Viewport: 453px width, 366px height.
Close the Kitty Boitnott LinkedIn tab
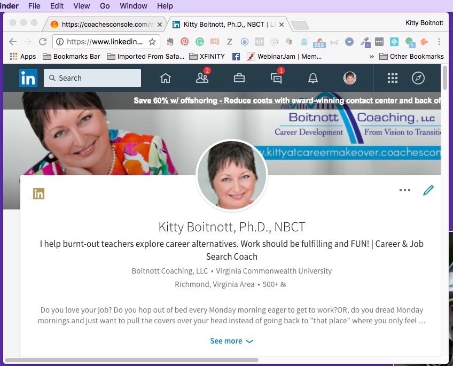click(x=282, y=25)
